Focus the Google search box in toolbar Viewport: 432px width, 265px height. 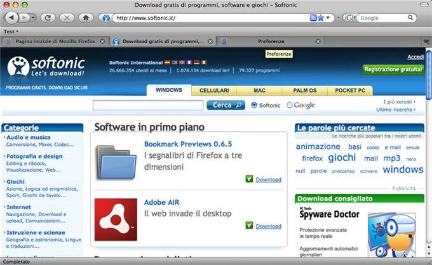tap(382, 18)
